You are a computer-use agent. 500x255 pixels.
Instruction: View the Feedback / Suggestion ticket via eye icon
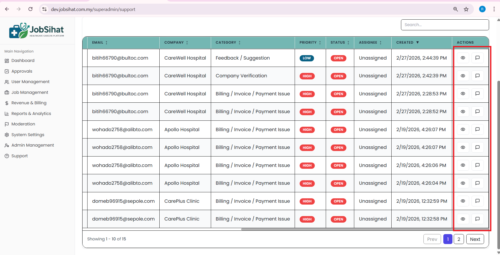pyautogui.click(x=463, y=58)
